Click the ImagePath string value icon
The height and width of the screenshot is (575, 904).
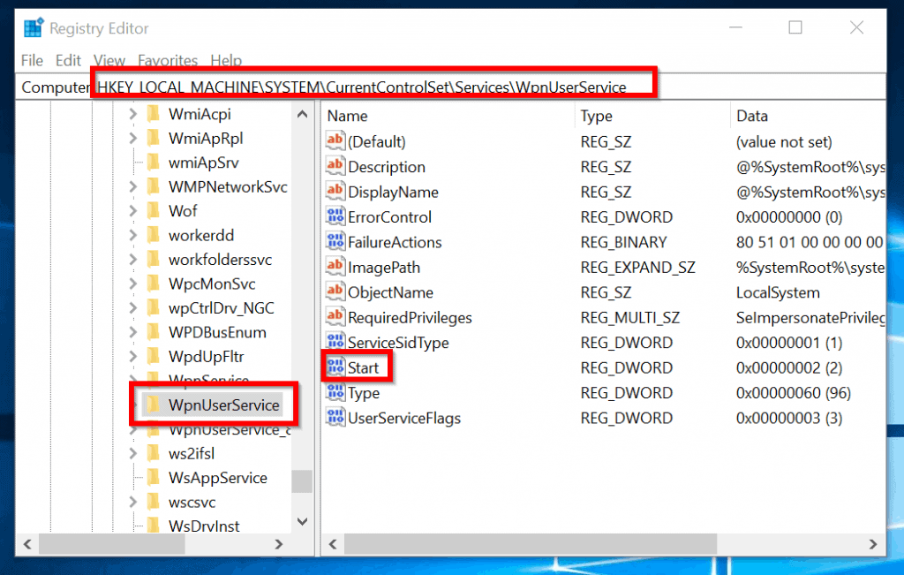click(335, 266)
